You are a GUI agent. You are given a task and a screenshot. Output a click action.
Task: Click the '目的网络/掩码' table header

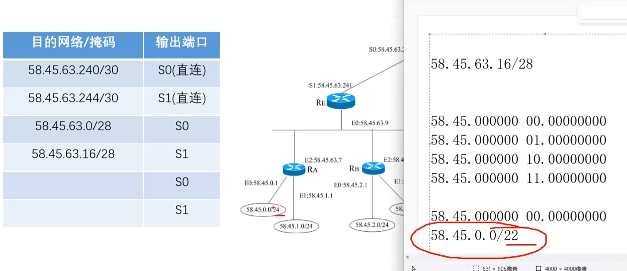click(x=73, y=45)
